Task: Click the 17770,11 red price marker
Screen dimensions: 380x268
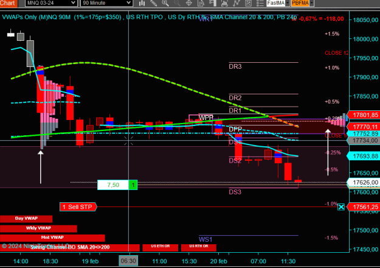Action: [364, 127]
